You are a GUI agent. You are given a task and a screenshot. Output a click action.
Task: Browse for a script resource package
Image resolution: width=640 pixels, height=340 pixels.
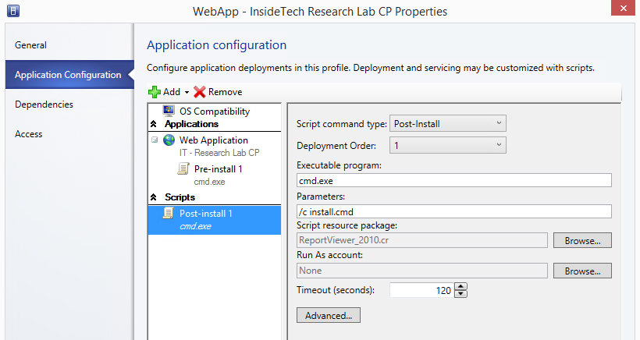(582, 240)
